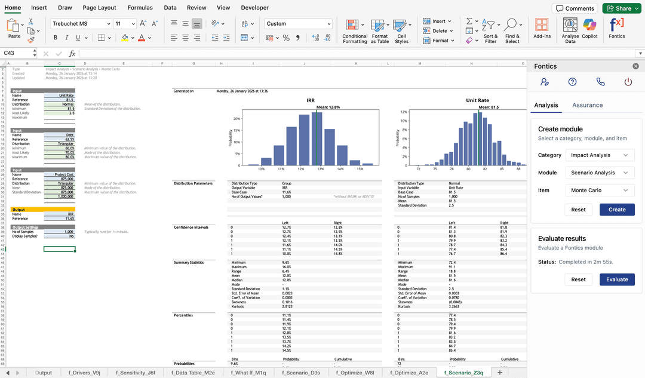Click the Create button

(616, 210)
